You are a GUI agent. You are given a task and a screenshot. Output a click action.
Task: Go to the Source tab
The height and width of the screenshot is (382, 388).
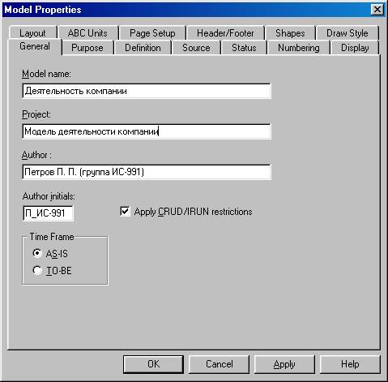click(x=196, y=48)
